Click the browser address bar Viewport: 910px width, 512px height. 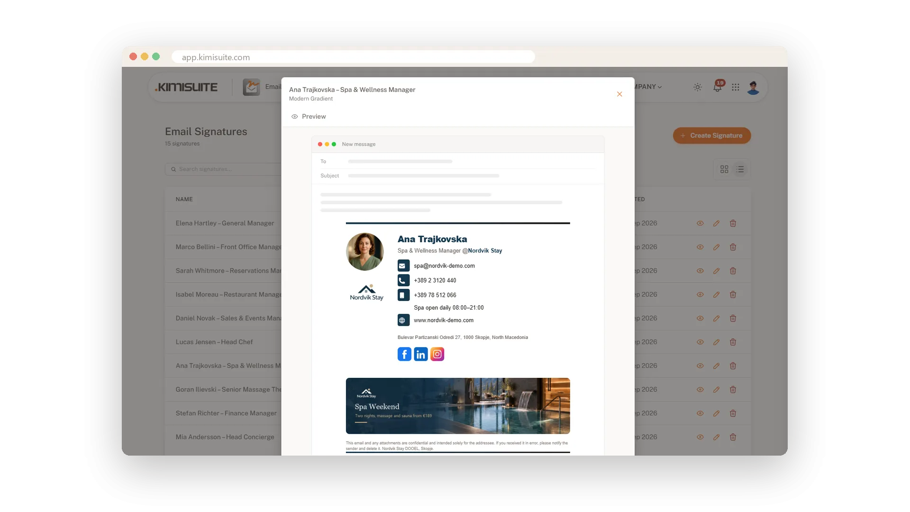point(353,57)
